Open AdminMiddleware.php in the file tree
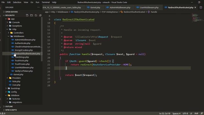This screenshot has height=115, width=204. coord(25,40)
